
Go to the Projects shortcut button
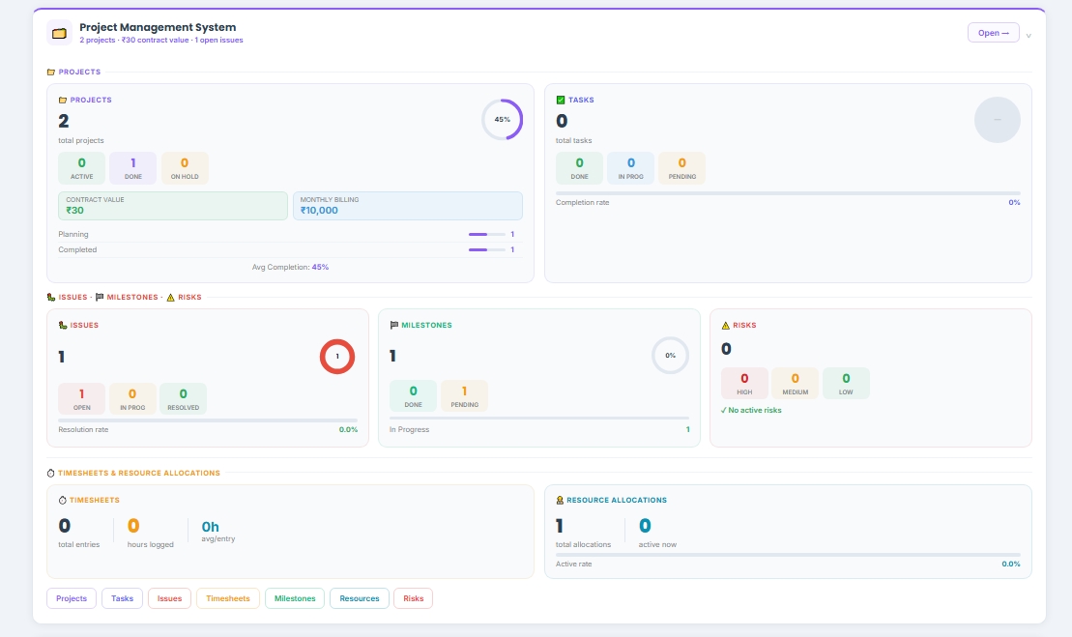[x=72, y=598]
